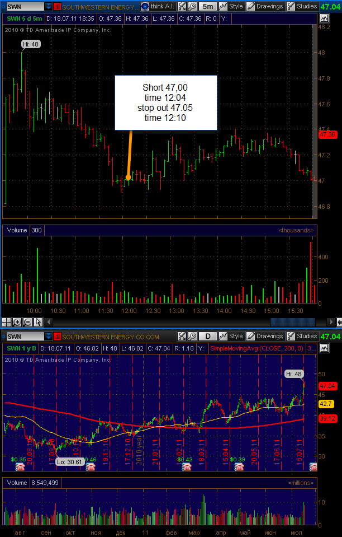The image size is (342, 537).
Task: Click the SWN symbol field in lower chart
Action: (25, 337)
